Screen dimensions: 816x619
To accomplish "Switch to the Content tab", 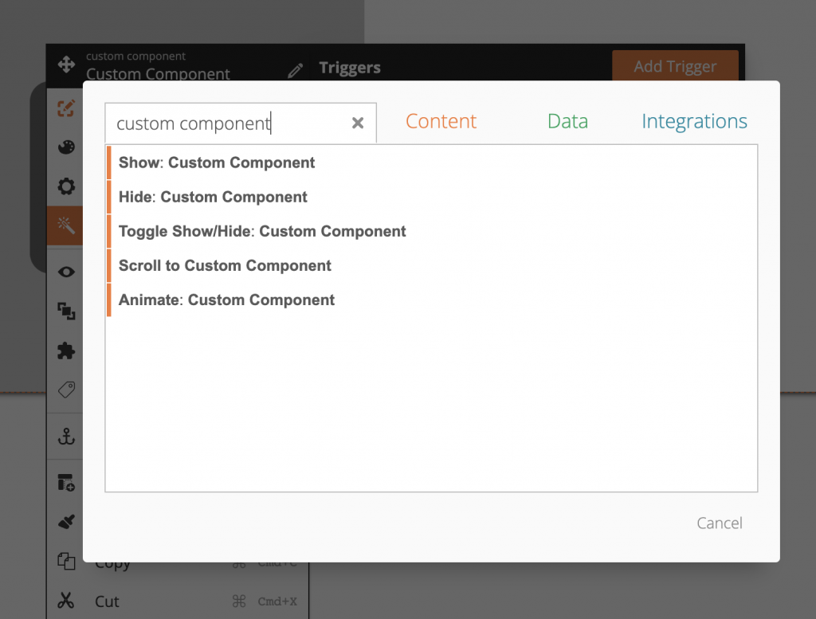I will pos(441,121).
